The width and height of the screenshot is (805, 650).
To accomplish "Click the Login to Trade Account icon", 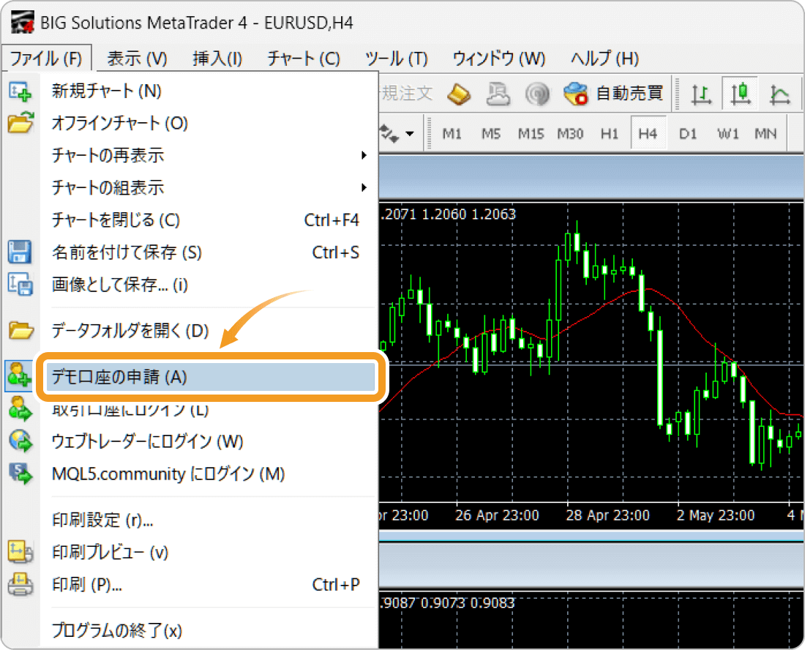I will pos(20,409).
